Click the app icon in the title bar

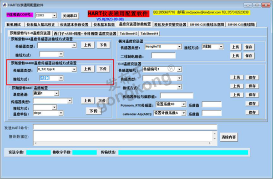coord(5,5)
